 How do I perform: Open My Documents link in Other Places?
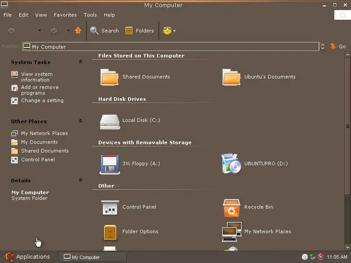(x=39, y=142)
